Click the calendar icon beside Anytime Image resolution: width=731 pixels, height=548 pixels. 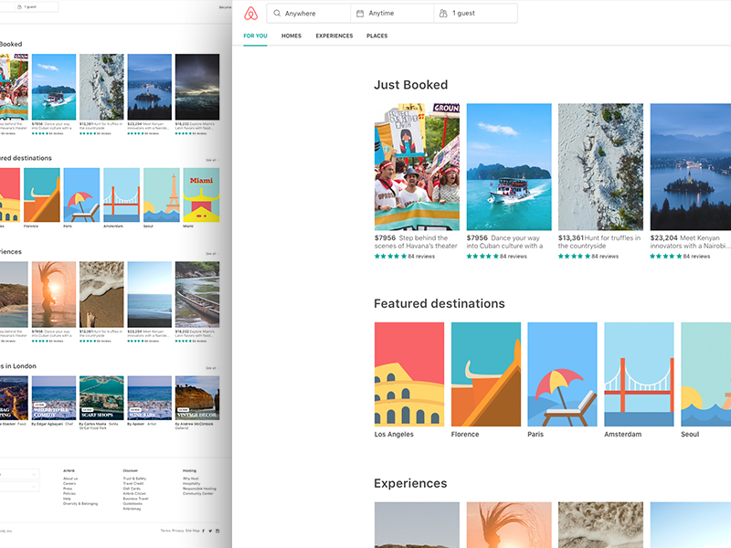pyautogui.click(x=360, y=14)
